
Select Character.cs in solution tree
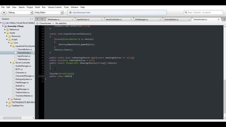[21, 73]
